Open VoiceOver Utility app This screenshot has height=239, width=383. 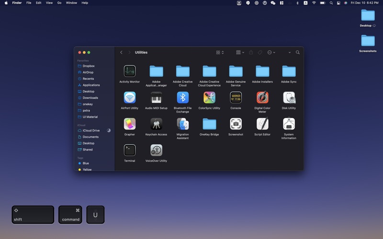tap(156, 150)
